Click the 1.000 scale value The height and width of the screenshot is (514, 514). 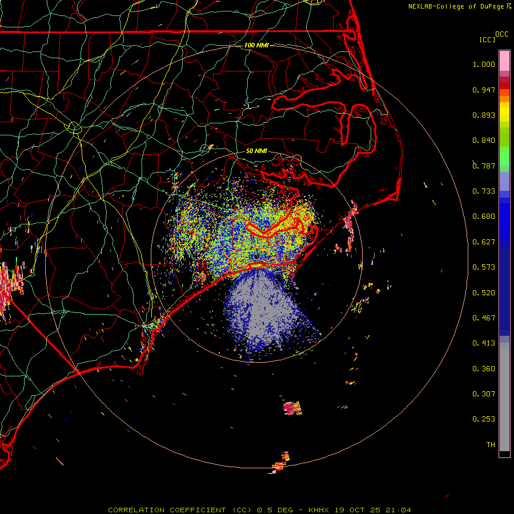pyautogui.click(x=484, y=64)
